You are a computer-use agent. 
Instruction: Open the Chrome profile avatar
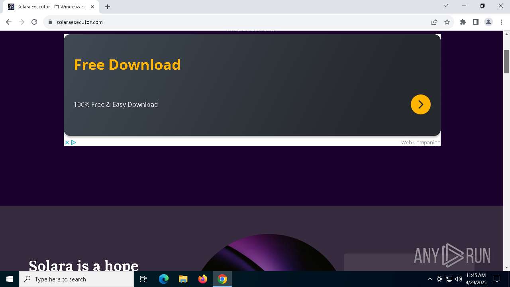488,22
